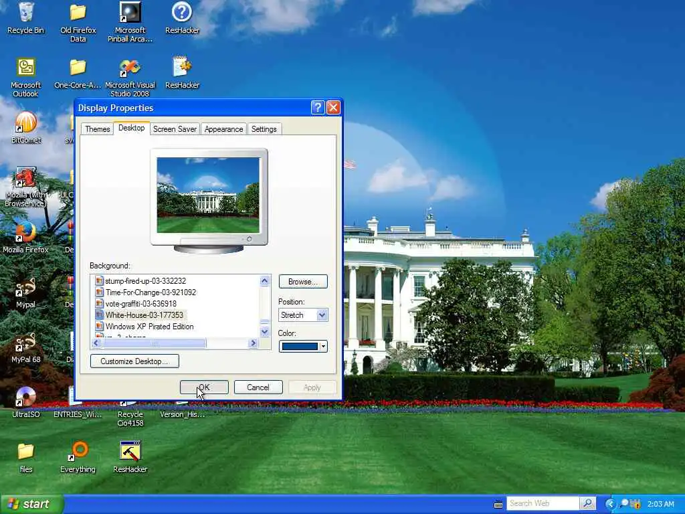Click background list scroll right arrow

pos(253,343)
